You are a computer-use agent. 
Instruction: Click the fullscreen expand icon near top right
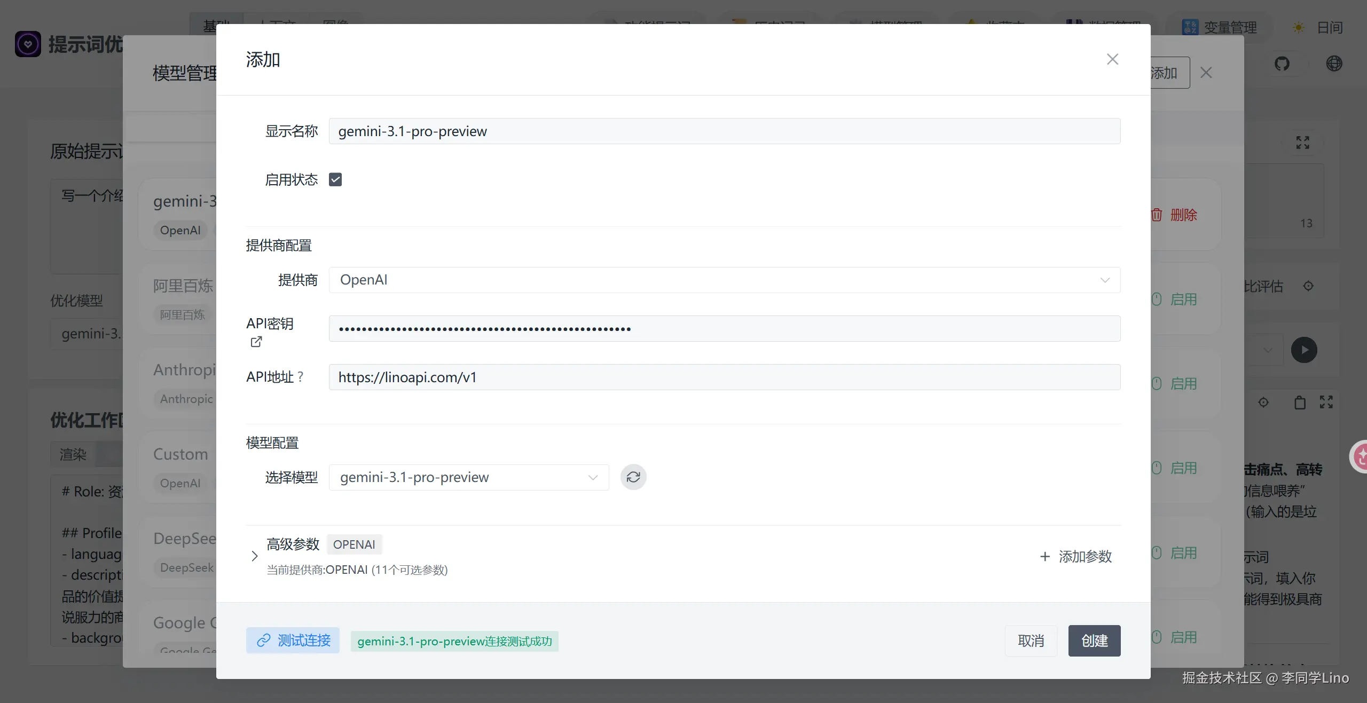click(1302, 143)
